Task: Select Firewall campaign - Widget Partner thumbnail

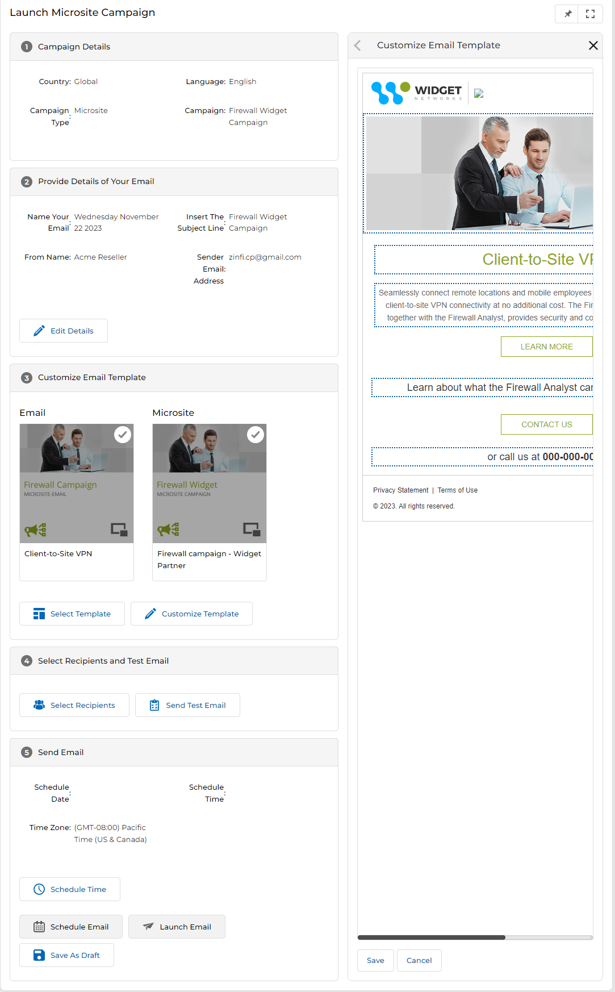Action: tap(210, 502)
